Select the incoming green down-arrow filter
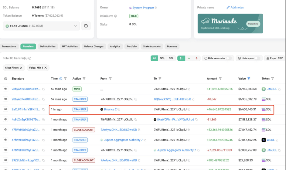286x170 pixels. pyautogui.click(x=189, y=58)
